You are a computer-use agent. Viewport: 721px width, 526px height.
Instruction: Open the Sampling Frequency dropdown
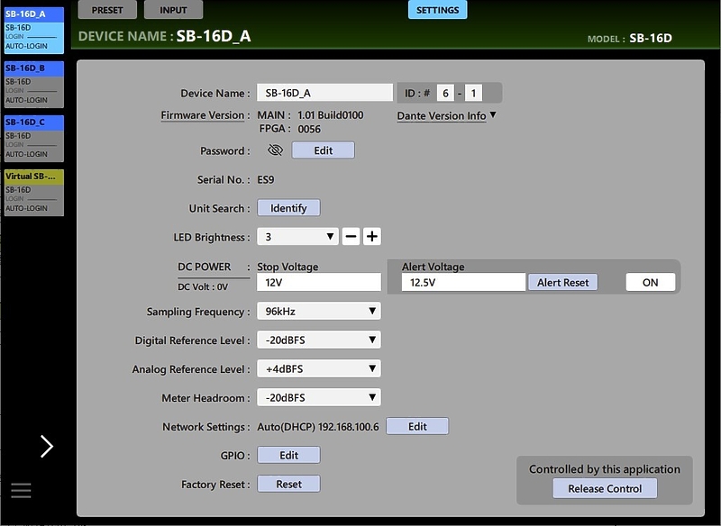pyautogui.click(x=318, y=312)
